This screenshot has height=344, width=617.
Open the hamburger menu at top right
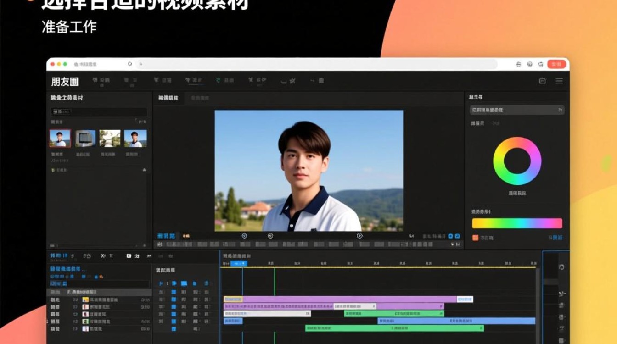click(x=559, y=81)
